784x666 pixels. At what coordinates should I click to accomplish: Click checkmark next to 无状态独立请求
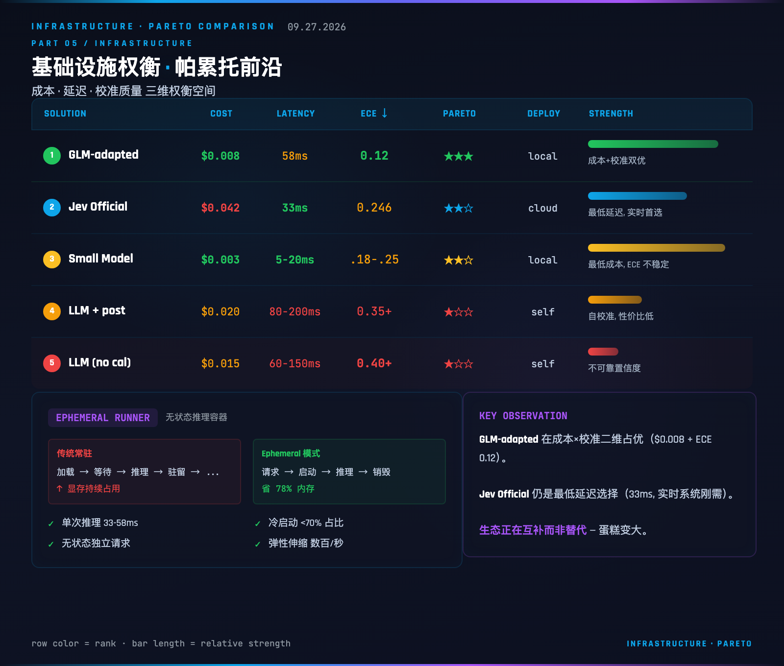coord(51,544)
